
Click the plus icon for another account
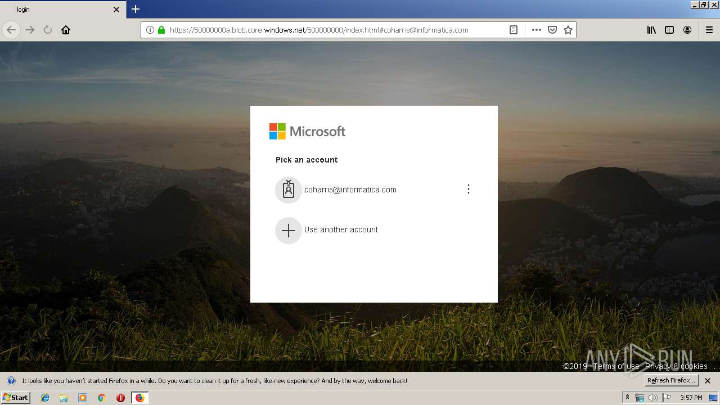pyautogui.click(x=289, y=230)
